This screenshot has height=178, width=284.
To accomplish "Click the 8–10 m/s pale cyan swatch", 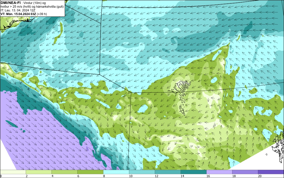I will point(116,172).
